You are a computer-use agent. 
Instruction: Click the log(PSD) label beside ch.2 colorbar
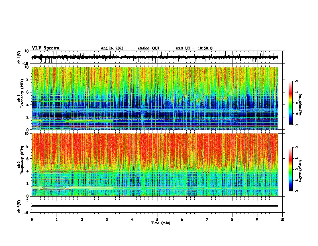pos(300,171)
